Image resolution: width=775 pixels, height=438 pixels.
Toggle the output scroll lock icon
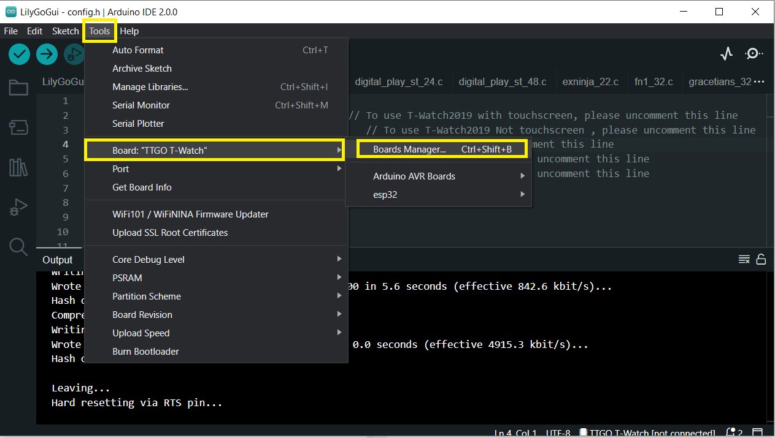point(761,259)
